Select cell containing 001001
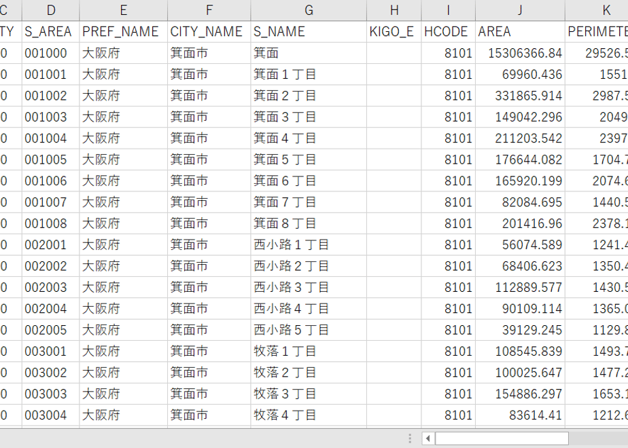Viewport: 628px width, 448px height. pyautogui.click(x=50, y=75)
